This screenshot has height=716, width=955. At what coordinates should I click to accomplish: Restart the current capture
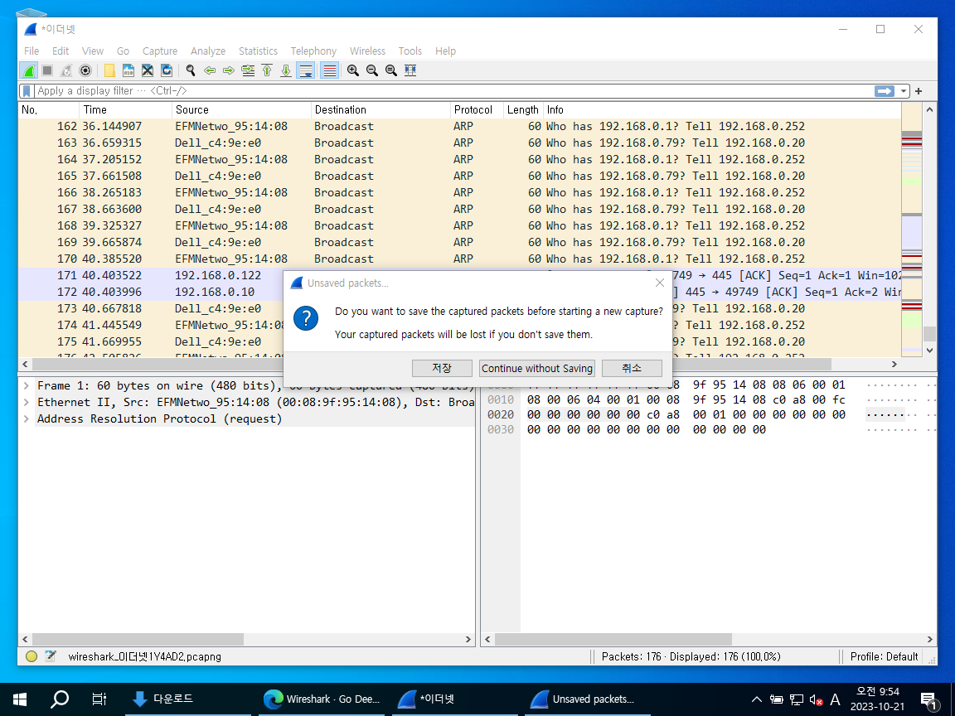[66, 70]
